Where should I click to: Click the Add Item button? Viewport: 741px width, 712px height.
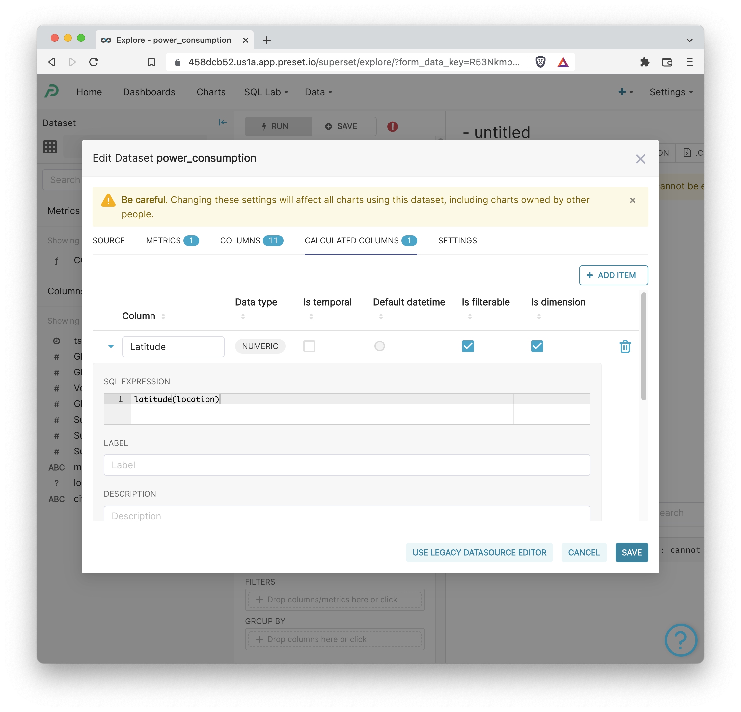click(613, 275)
